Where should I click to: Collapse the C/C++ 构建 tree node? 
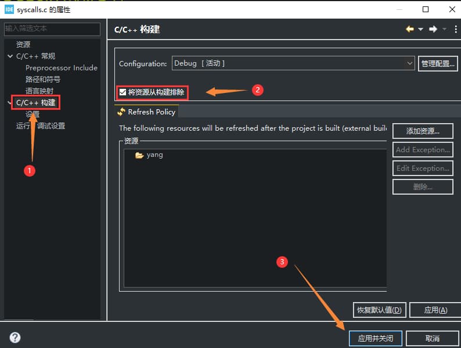(x=10, y=103)
